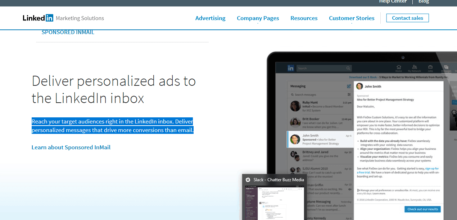Click the highlighted 'Reach your target audiences' paragraph
The height and width of the screenshot is (220, 457).
[x=113, y=126]
